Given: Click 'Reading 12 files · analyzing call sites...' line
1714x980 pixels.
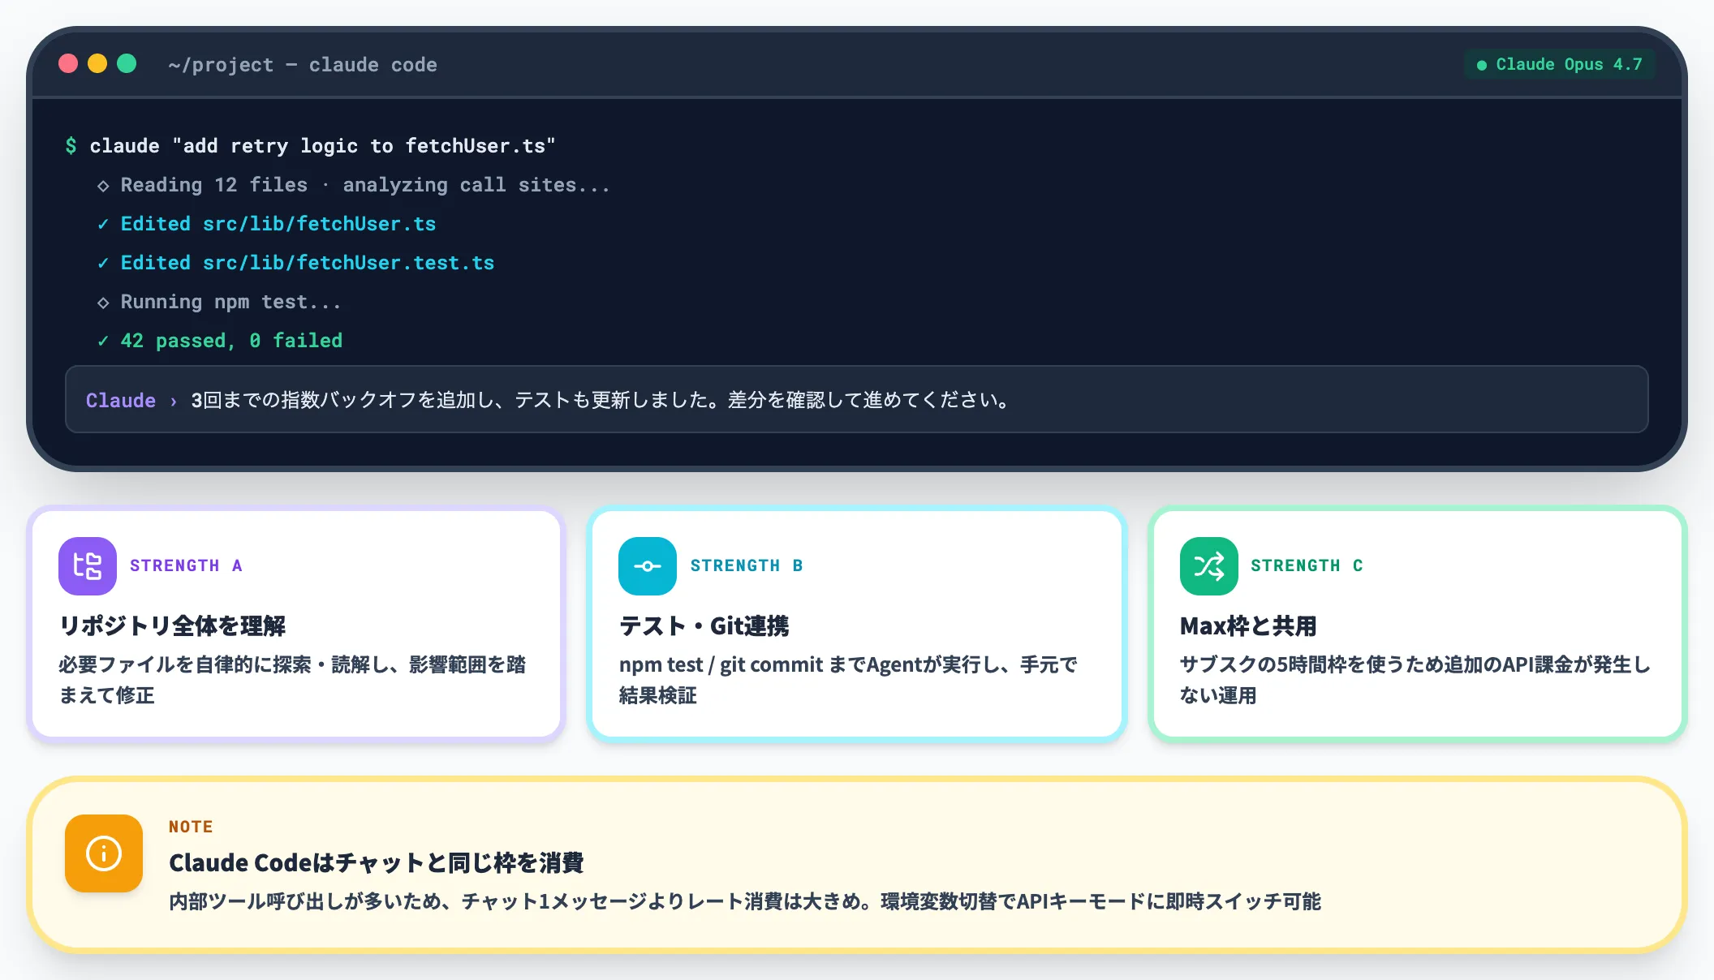Looking at the screenshot, I should pos(365,185).
